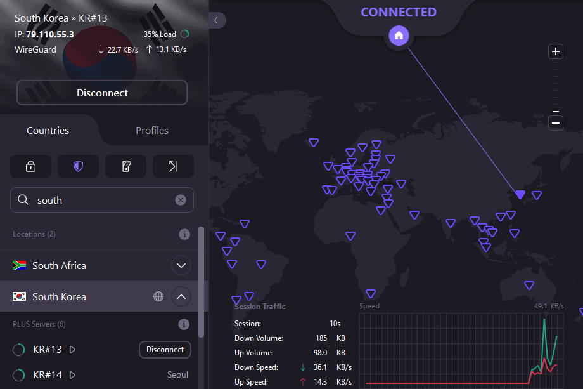Click the minus icon to zoom out map
583x389 pixels.
[x=556, y=122]
